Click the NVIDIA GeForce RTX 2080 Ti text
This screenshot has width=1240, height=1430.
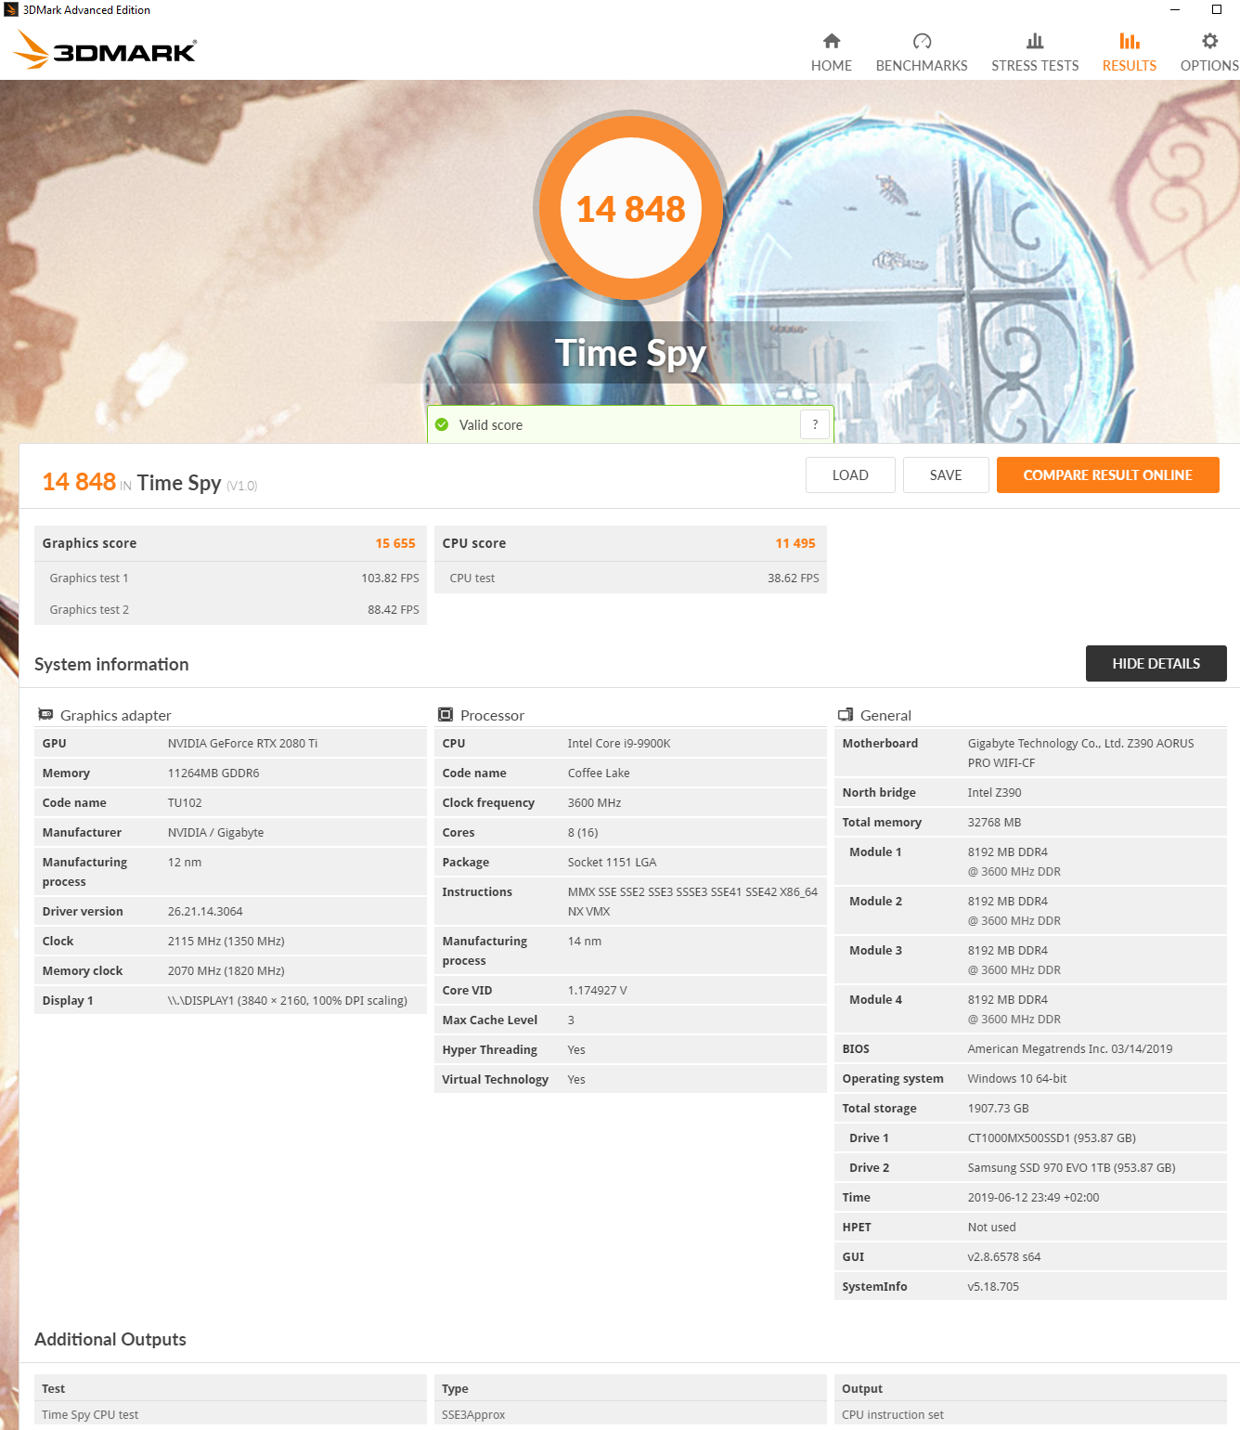(242, 743)
